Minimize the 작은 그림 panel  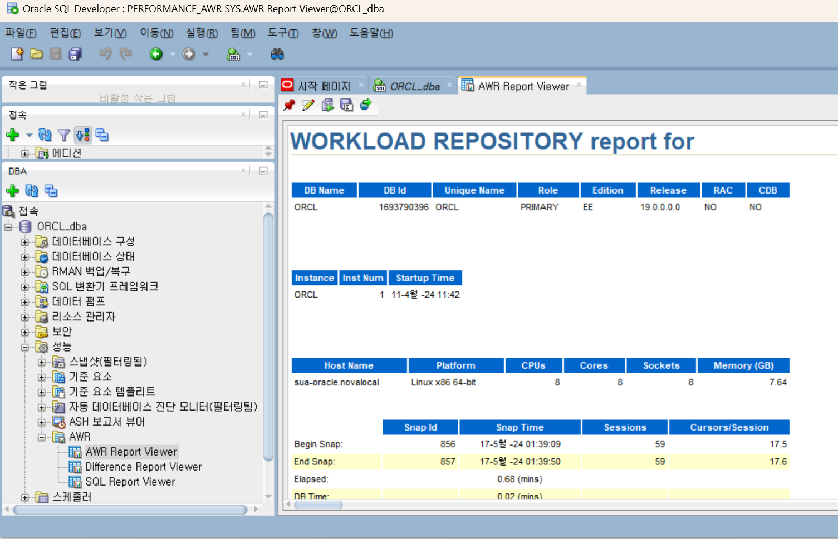263,85
